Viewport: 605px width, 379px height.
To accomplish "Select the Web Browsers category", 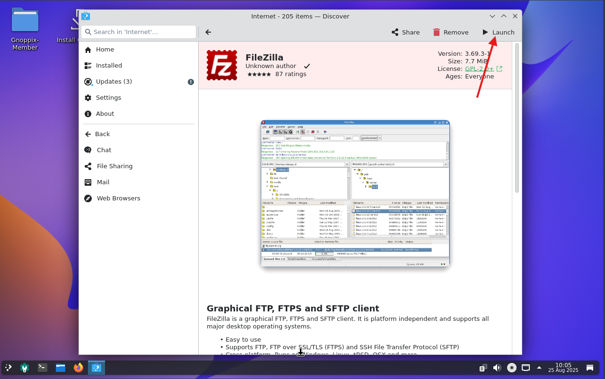I will (118, 198).
